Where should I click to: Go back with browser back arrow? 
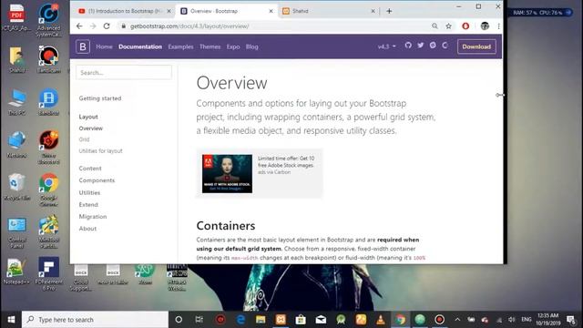(79, 26)
